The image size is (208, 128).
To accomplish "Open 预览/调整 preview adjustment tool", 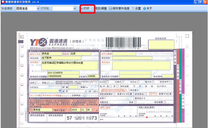I will pos(99,9).
